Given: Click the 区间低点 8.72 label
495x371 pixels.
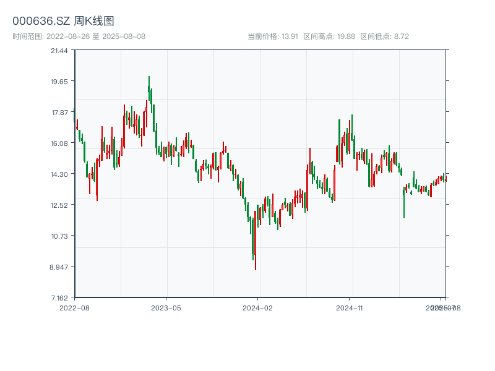Looking at the screenshot, I should coord(384,36).
